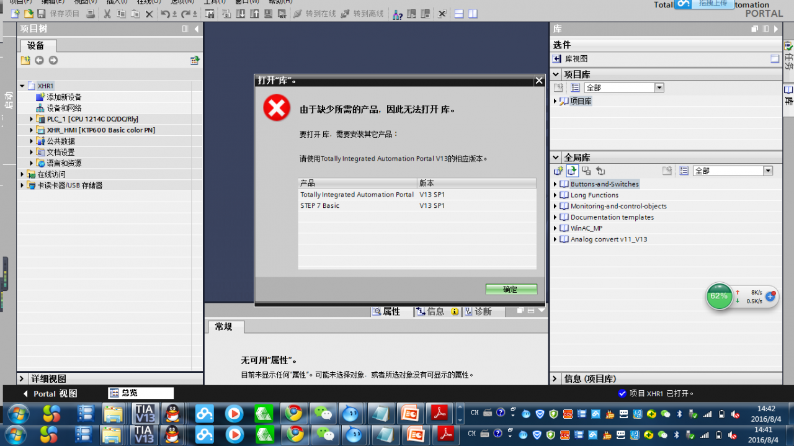Split editor space horizontally
This screenshot has height=446, width=794.
click(x=459, y=14)
